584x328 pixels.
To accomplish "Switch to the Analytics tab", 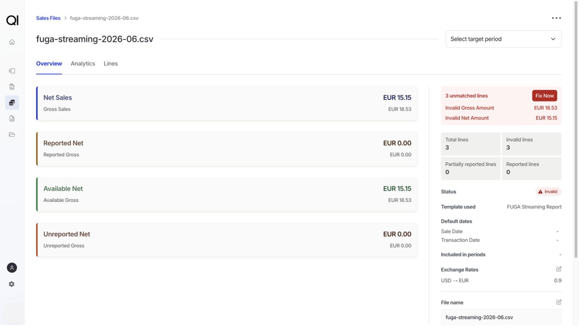I will 83,64.
